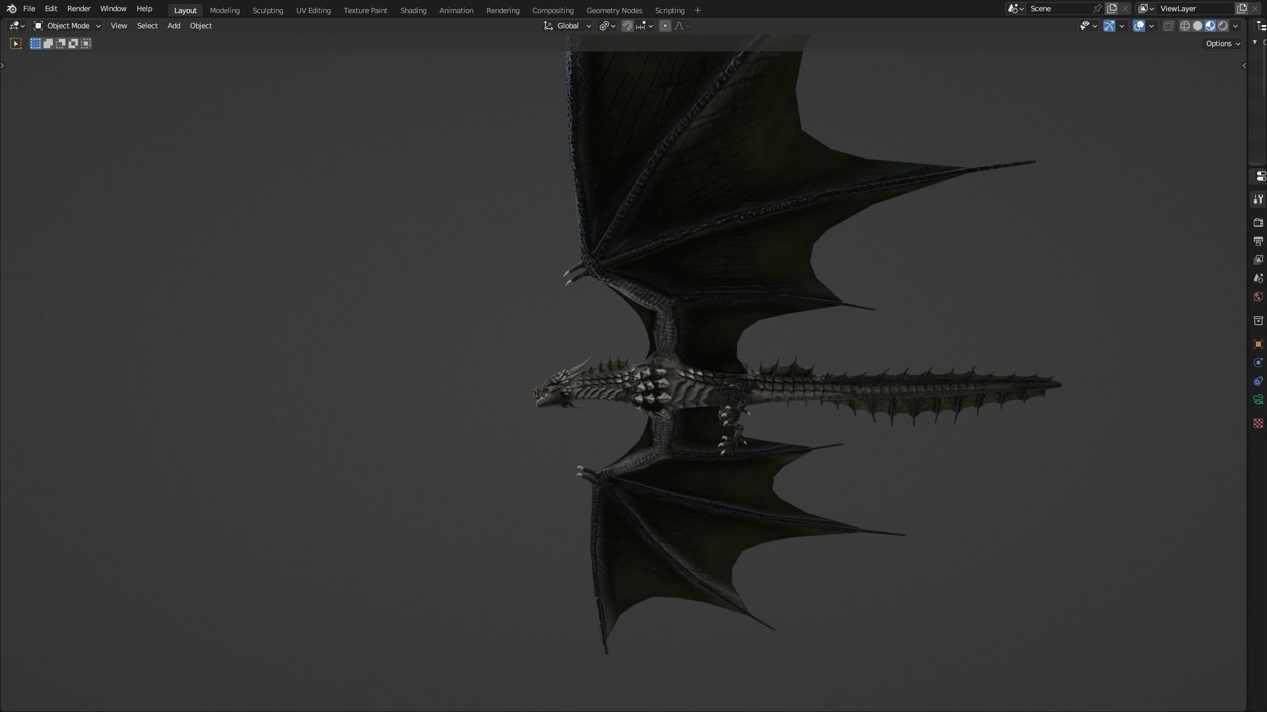Open the proportional editing falloff dropdown

(682, 26)
